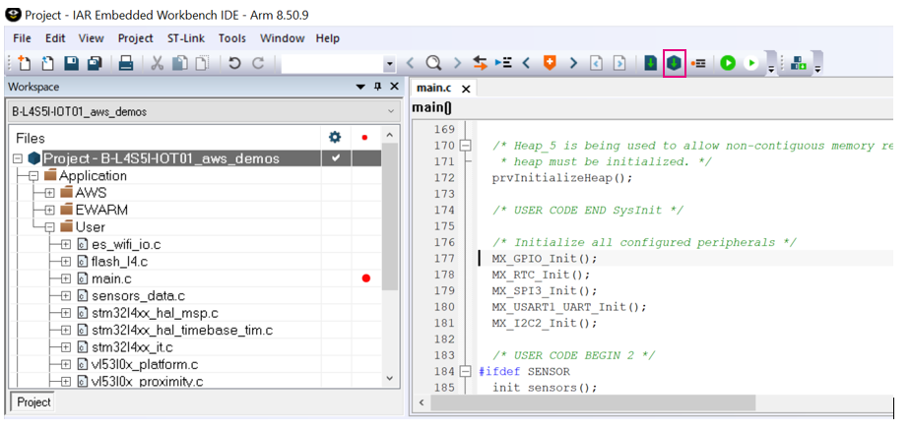Open the quick search dropdown arrow

pos(390,64)
